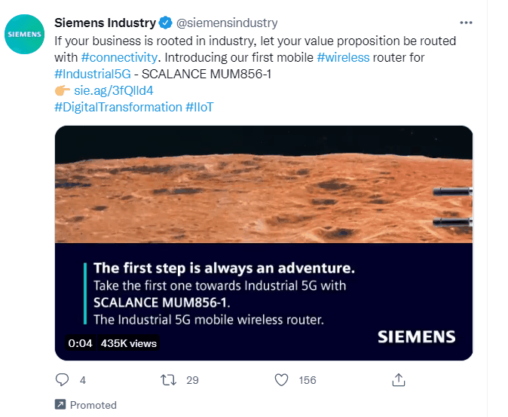This screenshot has height=417, width=508.
Task: Open the tweet's three-dot more menu
Action: point(466,23)
